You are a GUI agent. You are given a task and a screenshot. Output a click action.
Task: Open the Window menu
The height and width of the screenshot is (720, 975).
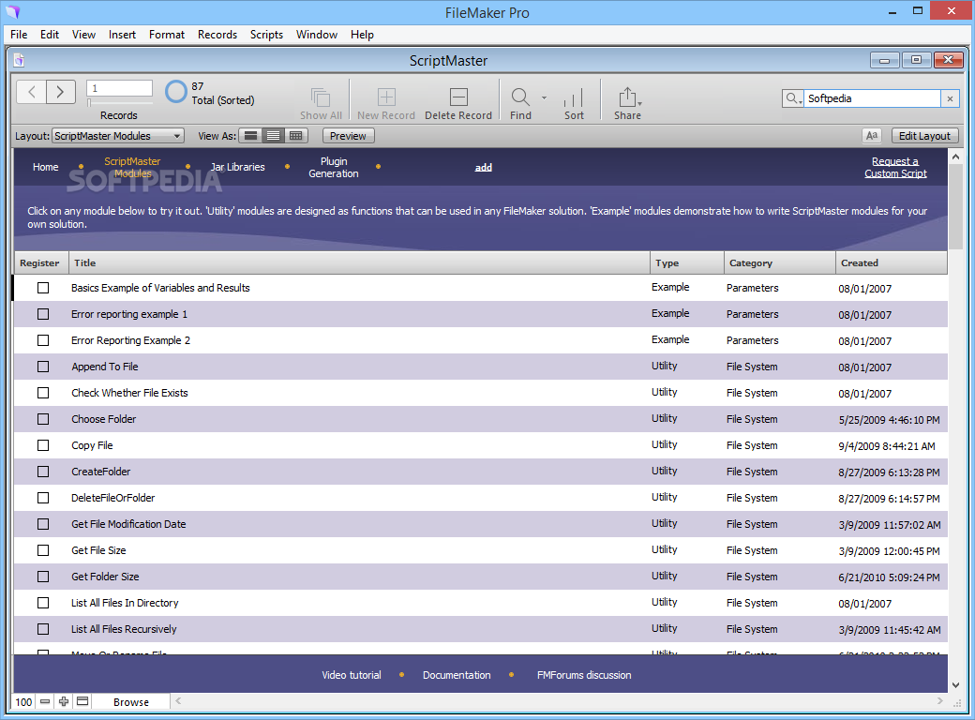(317, 34)
